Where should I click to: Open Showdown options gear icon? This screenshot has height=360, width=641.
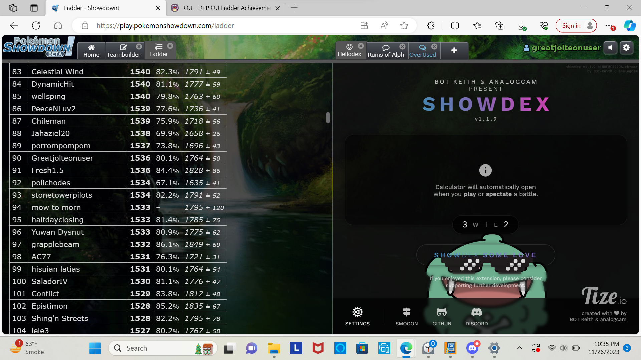point(626,48)
